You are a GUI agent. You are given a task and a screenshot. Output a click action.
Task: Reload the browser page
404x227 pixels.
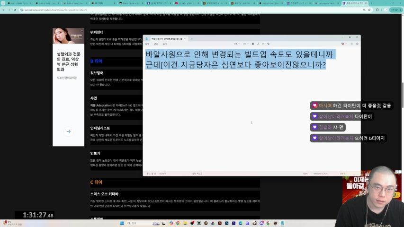tap(15, 10)
